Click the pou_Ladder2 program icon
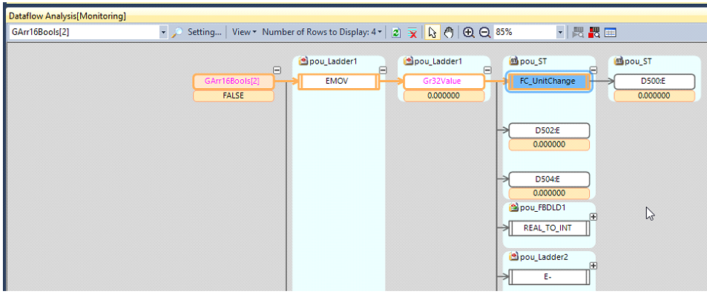The height and width of the screenshot is (294, 707). pyautogui.click(x=513, y=257)
